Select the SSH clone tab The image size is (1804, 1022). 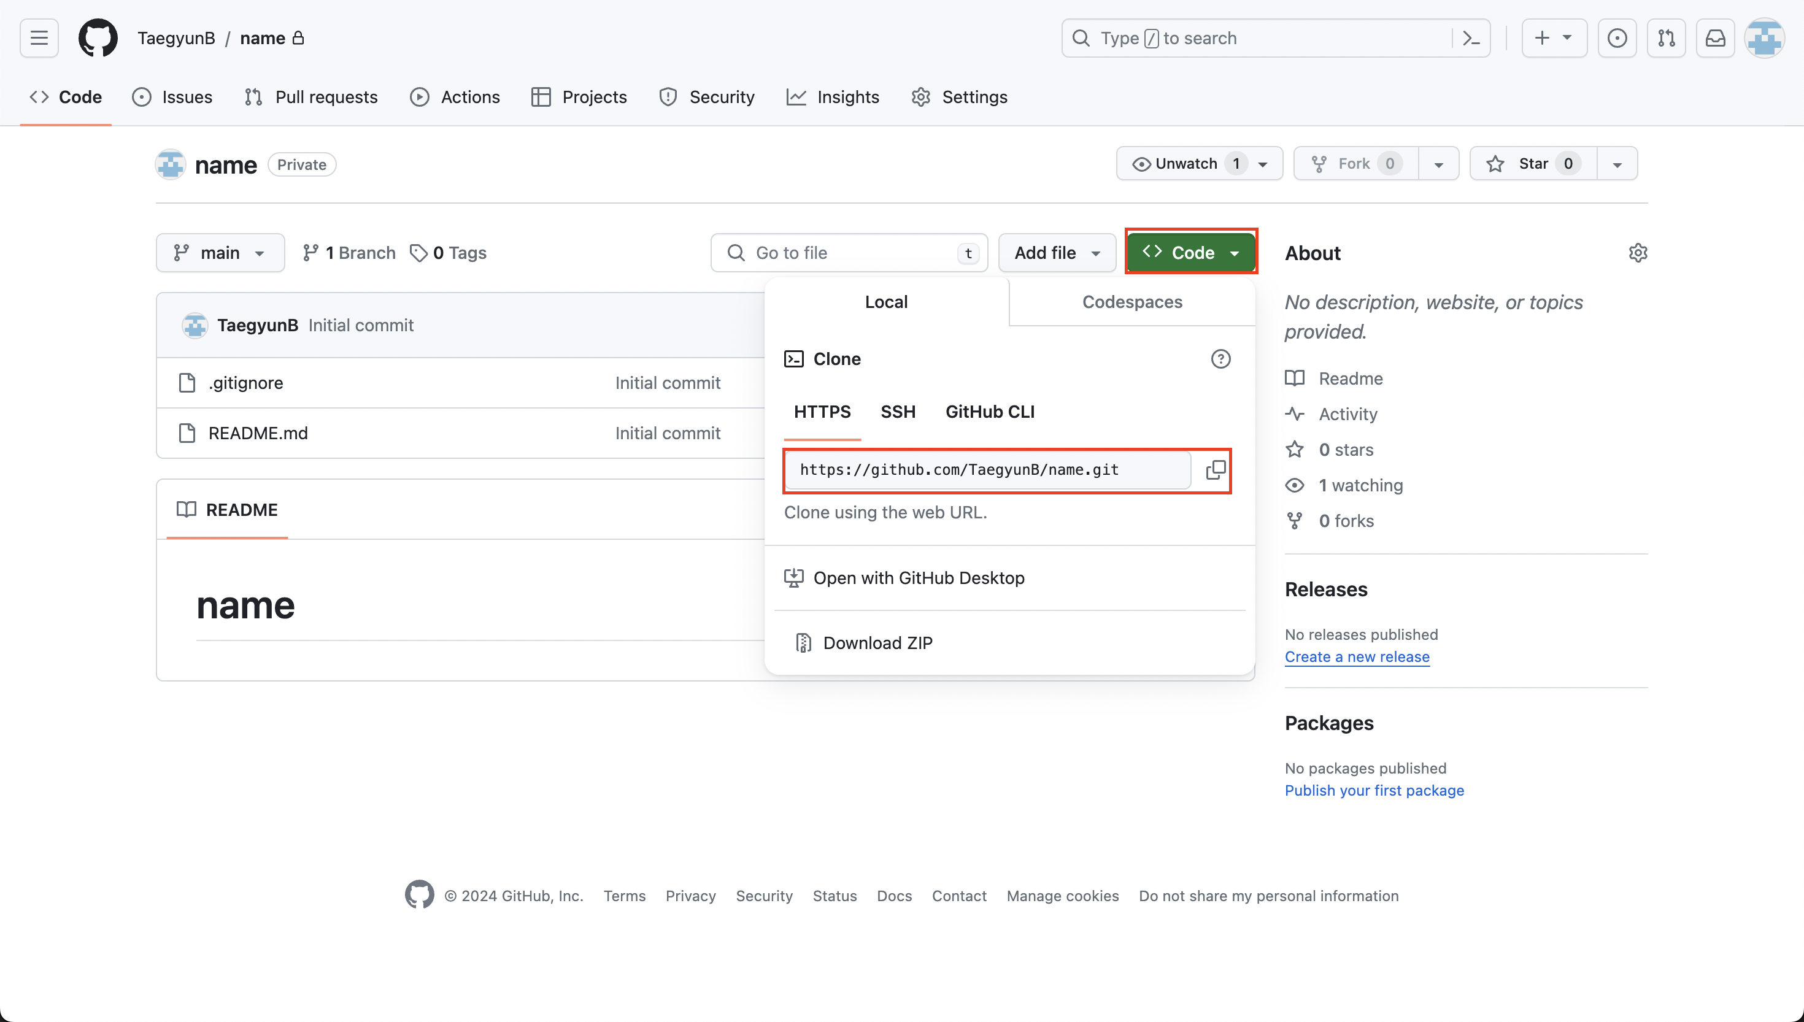[x=898, y=412]
